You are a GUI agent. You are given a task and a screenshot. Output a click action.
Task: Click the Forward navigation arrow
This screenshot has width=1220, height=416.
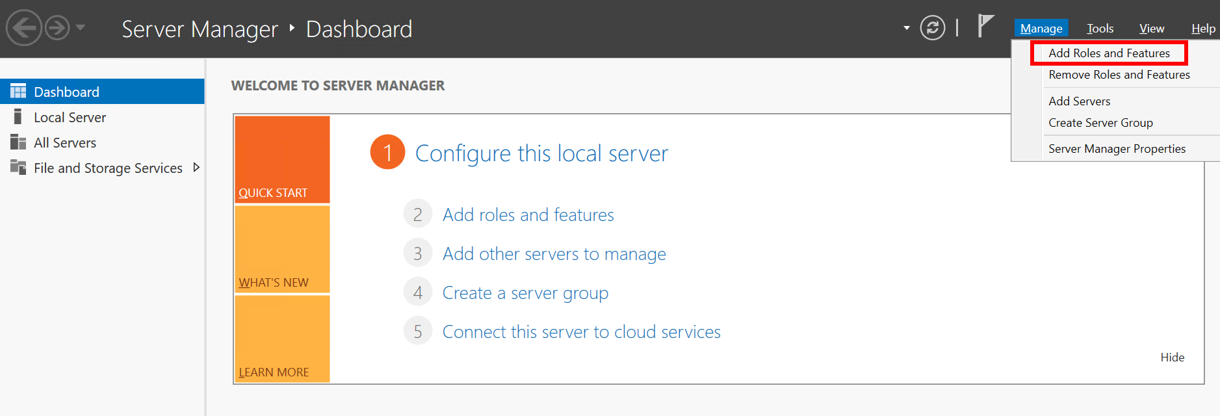pos(57,28)
